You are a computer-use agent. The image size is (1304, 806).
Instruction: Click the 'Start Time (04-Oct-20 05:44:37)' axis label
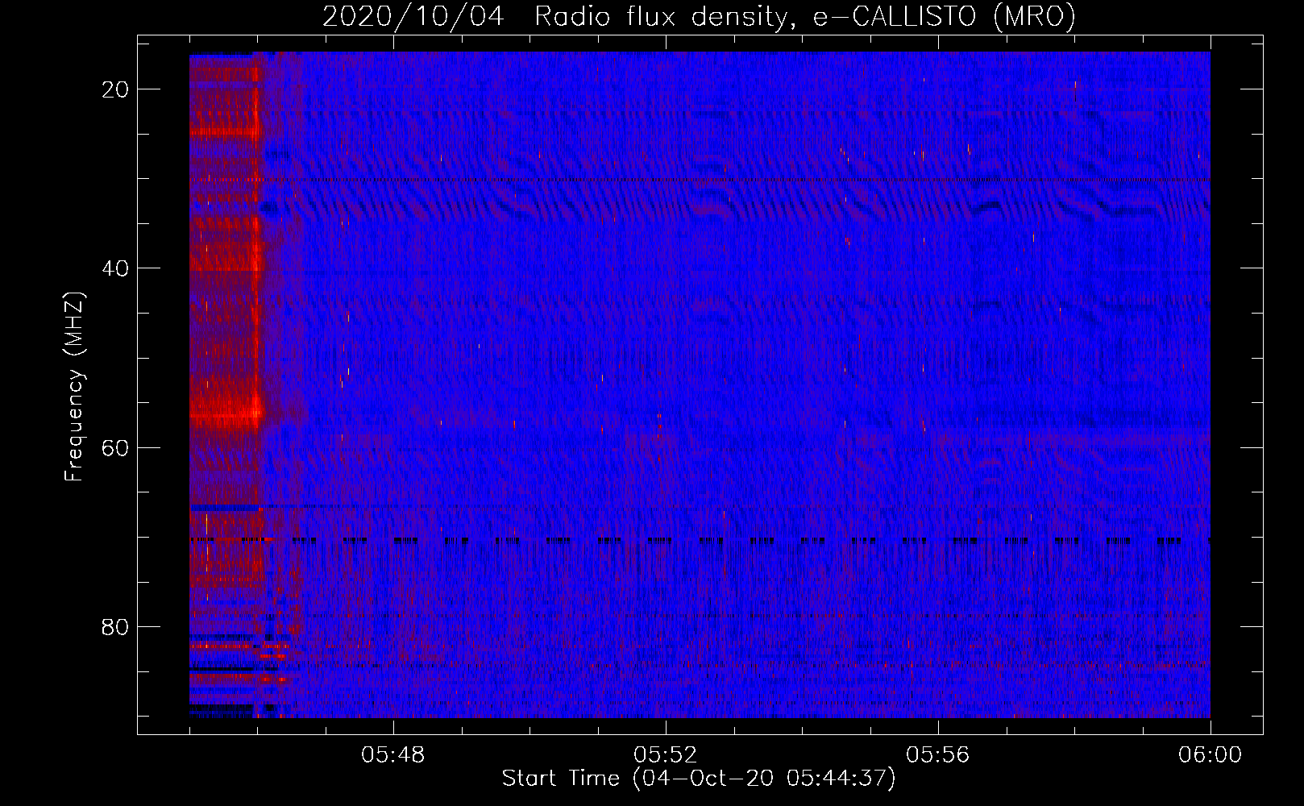699,779
